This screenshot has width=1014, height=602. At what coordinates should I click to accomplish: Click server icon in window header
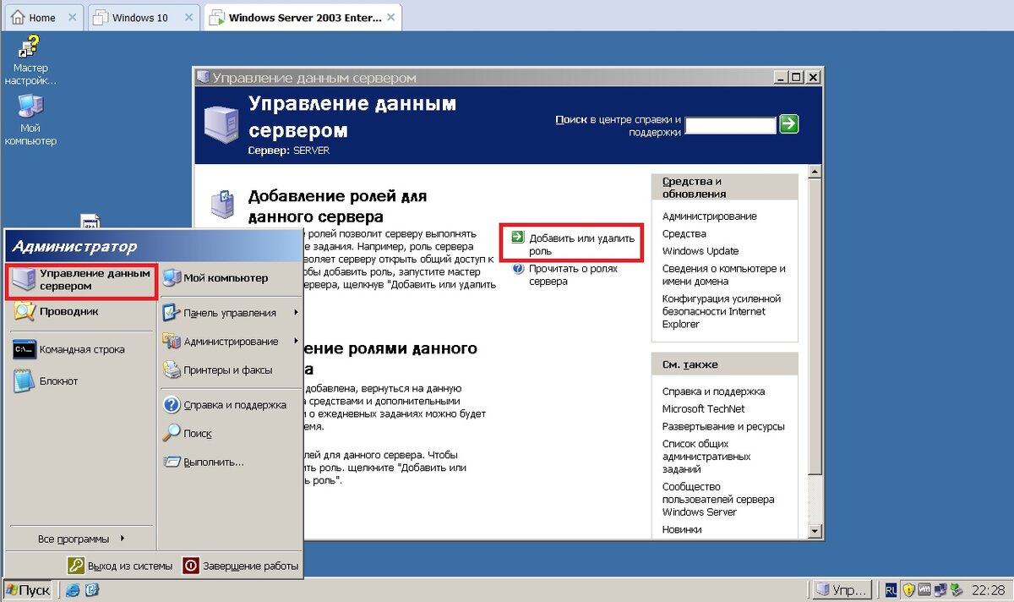220,123
